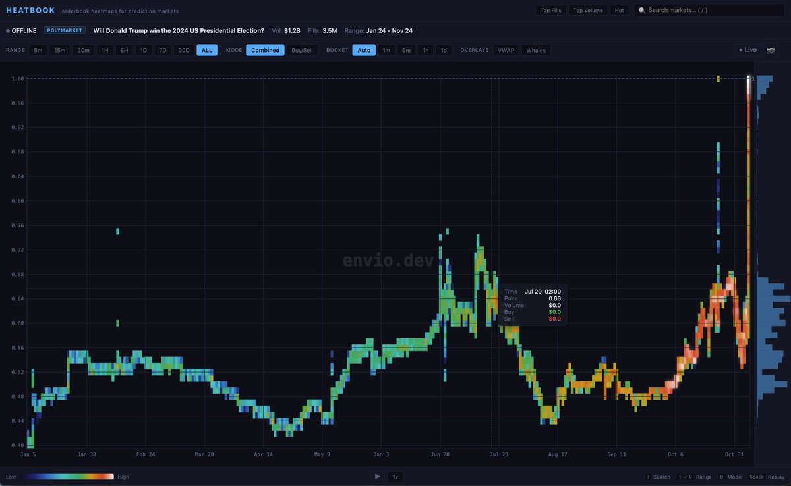
Task: Open Top Fills list
Action: (x=550, y=11)
